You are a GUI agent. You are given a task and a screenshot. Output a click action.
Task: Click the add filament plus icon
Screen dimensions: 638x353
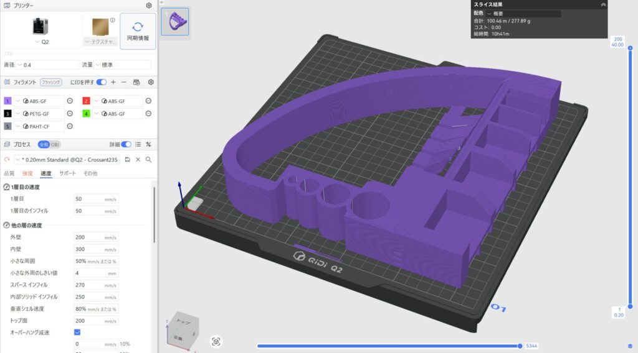[113, 82]
